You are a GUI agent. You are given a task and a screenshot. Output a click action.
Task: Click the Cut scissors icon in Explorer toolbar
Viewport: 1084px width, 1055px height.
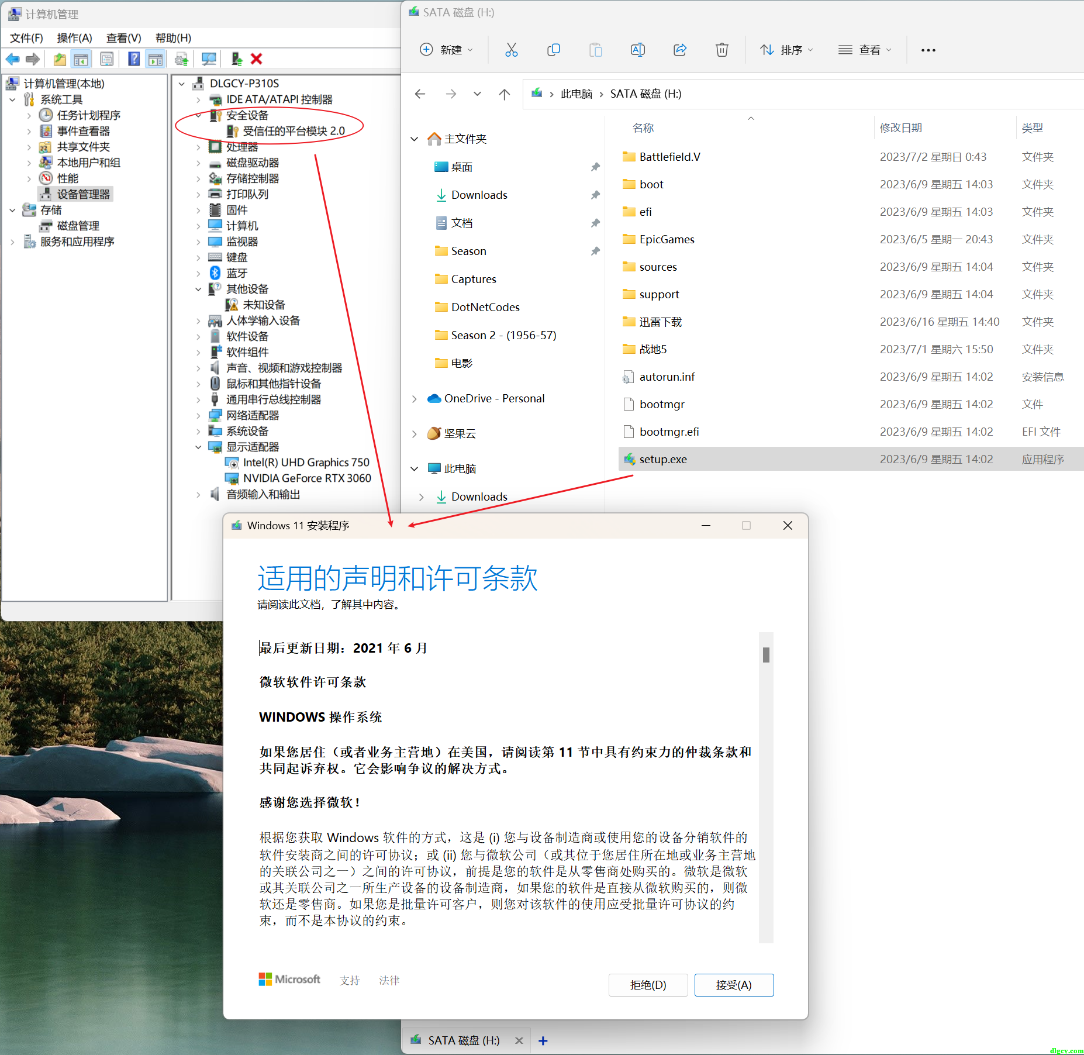tap(511, 50)
